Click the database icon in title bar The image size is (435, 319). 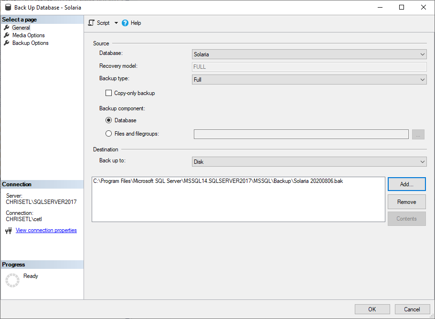click(8, 7)
